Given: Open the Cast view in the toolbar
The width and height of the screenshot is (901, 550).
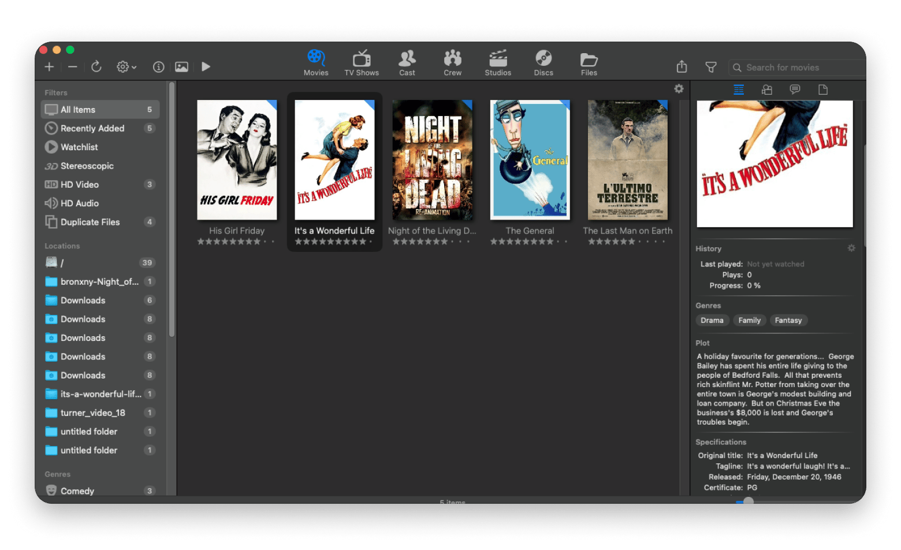Looking at the screenshot, I should [407, 62].
